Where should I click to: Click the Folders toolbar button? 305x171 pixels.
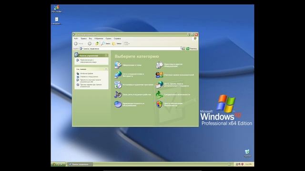point(117,44)
